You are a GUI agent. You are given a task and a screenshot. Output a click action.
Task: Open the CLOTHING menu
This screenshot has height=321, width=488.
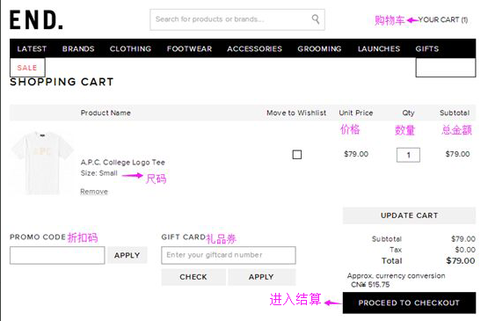[130, 49]
